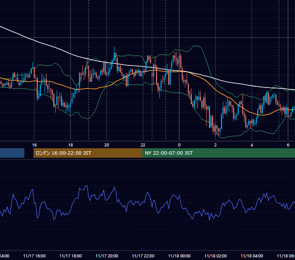Click the 11/18 02:00 time axis label

216,256
